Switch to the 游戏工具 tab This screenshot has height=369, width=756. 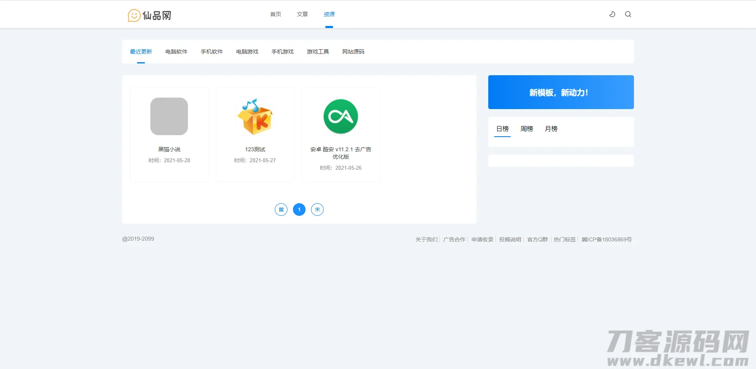point(318,52)
